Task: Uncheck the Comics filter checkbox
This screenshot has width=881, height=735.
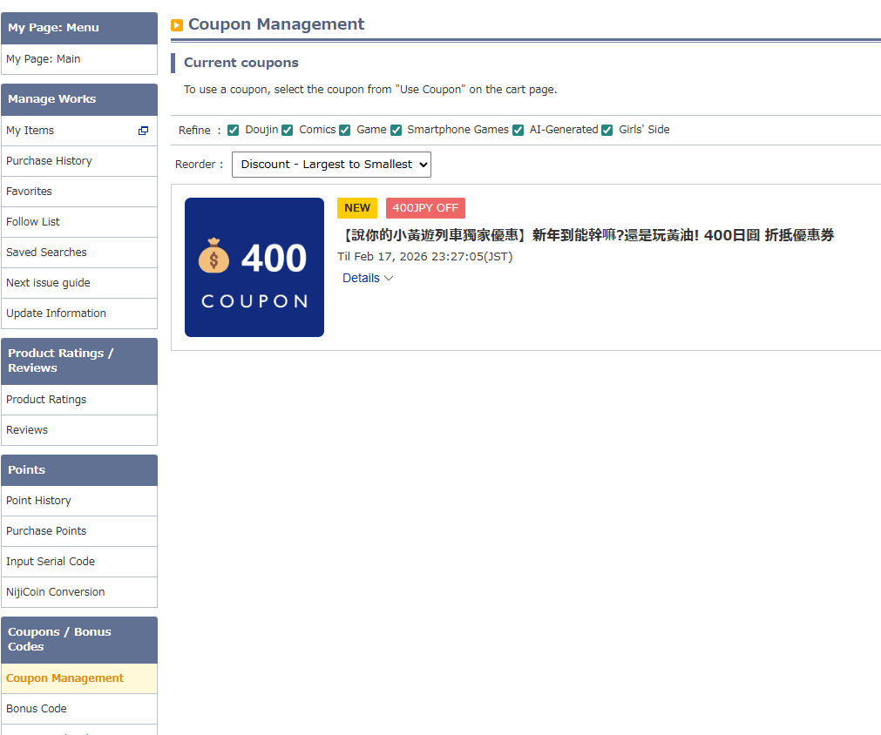Action: click(288, 131)
